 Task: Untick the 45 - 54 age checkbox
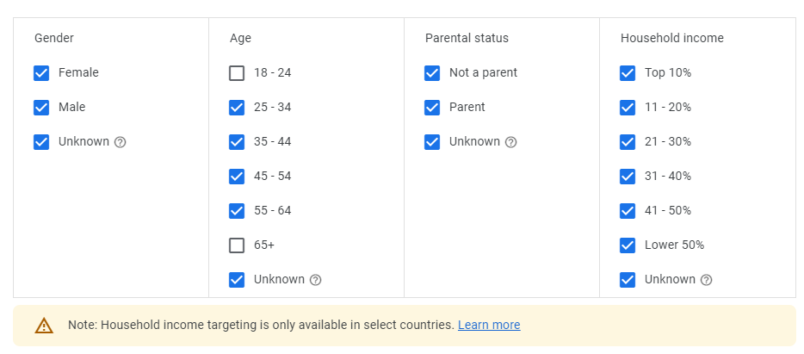point(237,177)
